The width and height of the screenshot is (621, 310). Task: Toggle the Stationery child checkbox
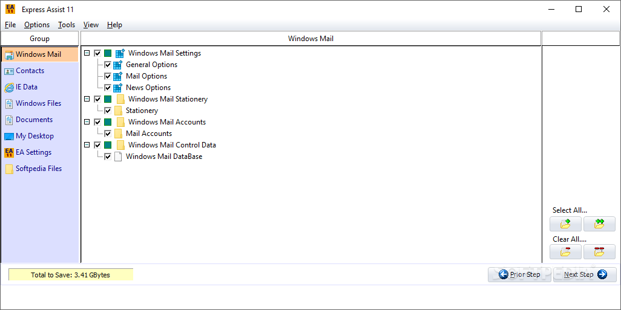(x=108, y=111)
